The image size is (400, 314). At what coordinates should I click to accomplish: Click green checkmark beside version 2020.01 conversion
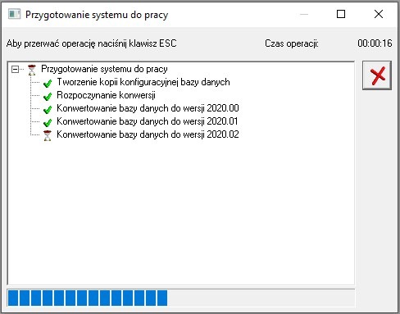[x=48, y=122]
